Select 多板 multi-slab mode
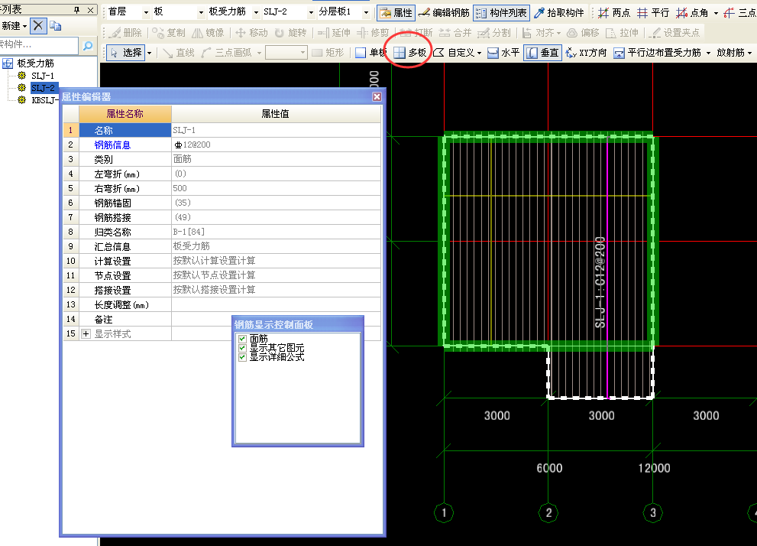Image resolution: width=757 pixels, height=546 pixels. (x=410, y=52)
